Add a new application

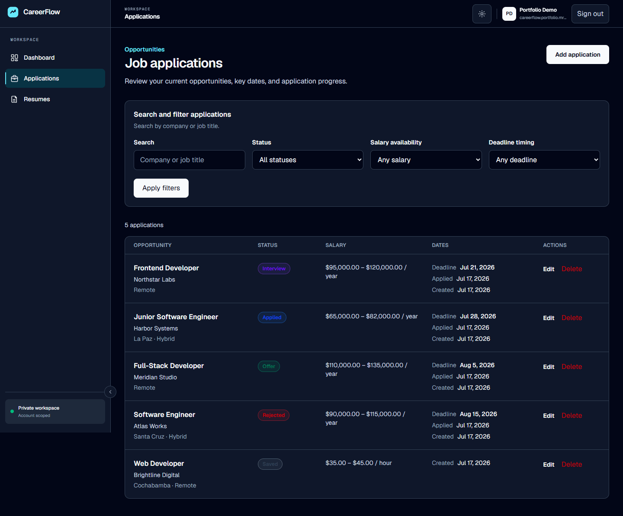pyautogui.click(x=578, y=54)
